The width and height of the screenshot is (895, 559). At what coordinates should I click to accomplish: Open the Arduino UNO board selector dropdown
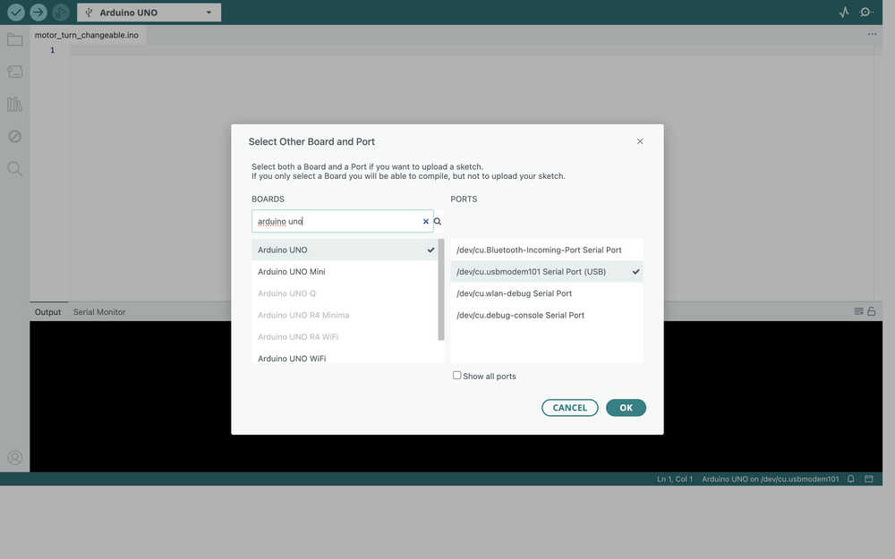click(x=149, y=13)
